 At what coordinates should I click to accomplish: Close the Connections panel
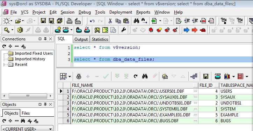tap(51, 39)
